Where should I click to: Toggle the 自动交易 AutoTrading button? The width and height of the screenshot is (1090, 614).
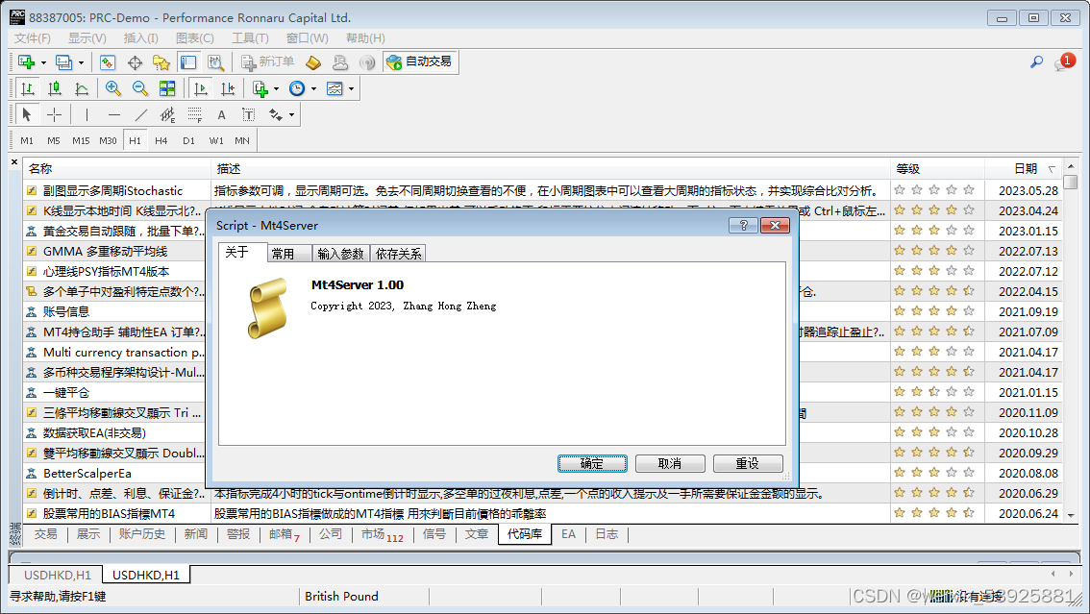click(420, 61)
